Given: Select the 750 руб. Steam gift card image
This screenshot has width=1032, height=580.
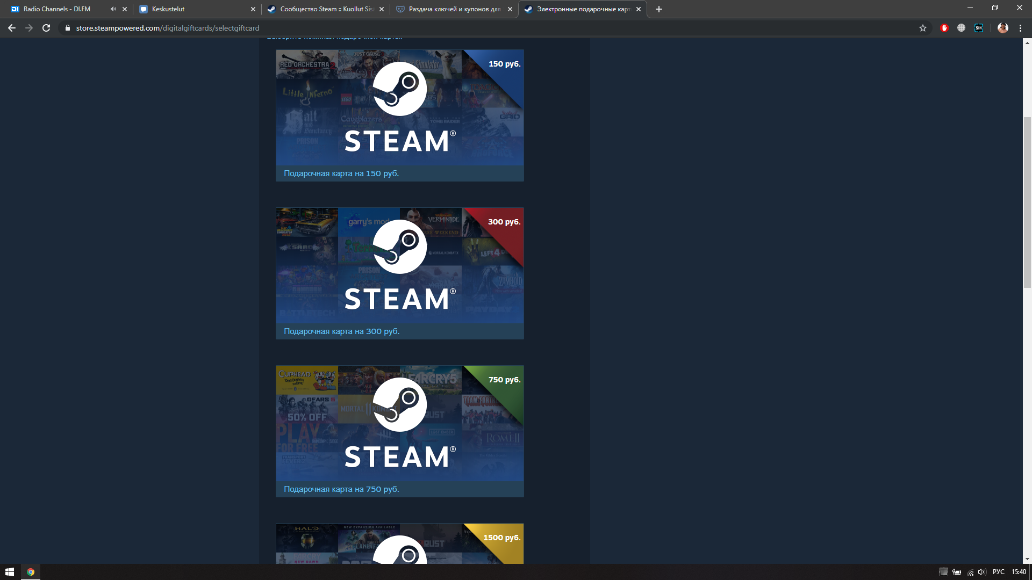Looking at the screenshot, I should (400, 423).
